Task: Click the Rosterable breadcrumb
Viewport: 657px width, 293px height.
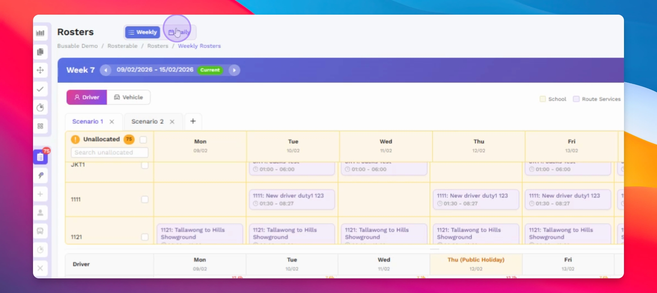Action: click(122, 46)
